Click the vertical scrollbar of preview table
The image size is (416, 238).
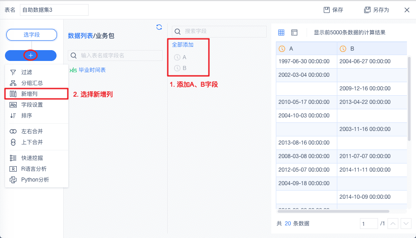409,98
